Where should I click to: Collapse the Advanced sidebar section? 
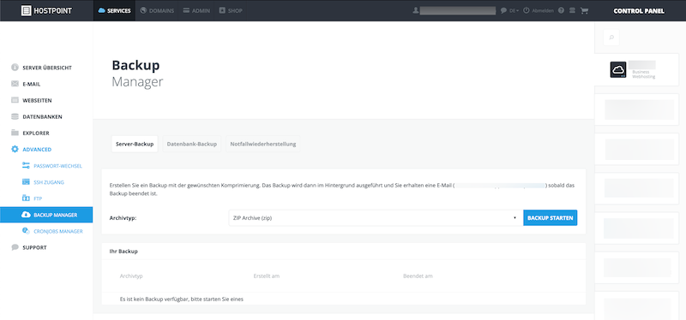coord(37,149)
